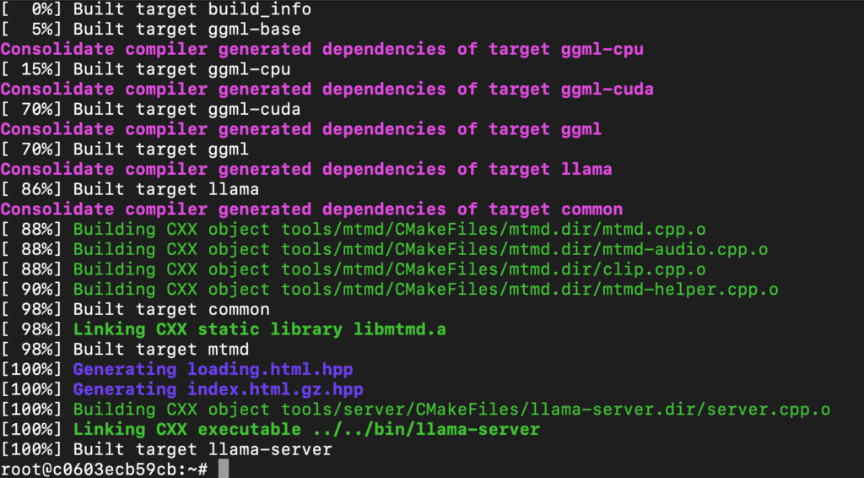The height and width of the screenshot is (478, 864).
Task: Click the 'Linking CXX executable ../../bin/llama-server' line
Action: tap(270, 429)
